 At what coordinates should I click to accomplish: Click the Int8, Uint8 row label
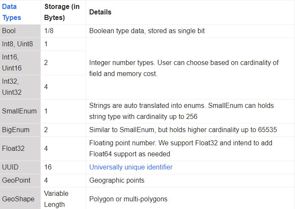point(20,44)
